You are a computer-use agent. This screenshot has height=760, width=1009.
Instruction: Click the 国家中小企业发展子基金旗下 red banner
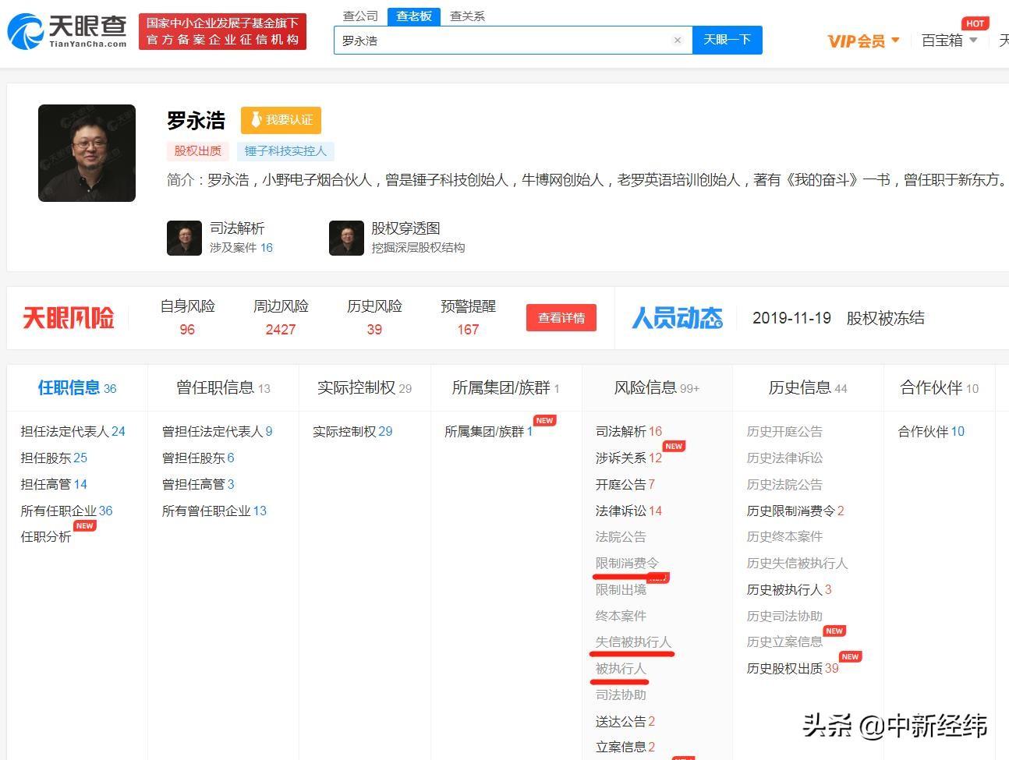tap(222, 31)
